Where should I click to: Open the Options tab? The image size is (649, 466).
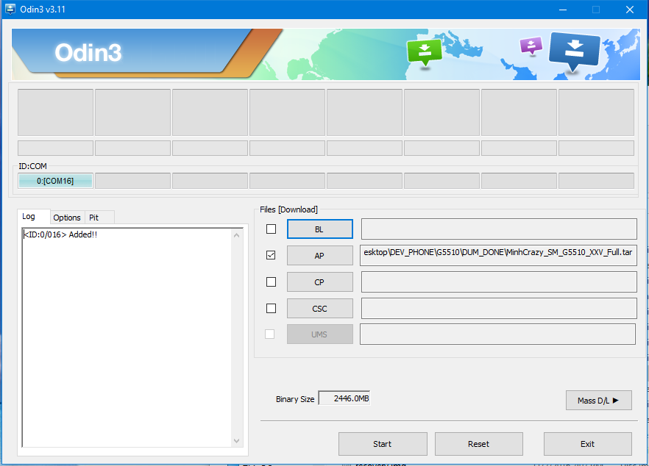(x=67, y=218)
